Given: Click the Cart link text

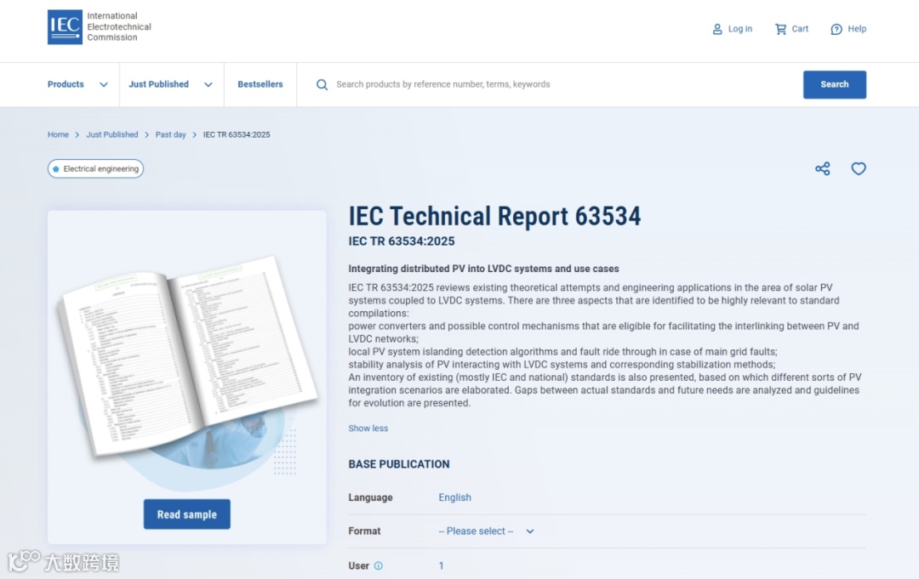Looking at the screenshot, I should coord(800,29).
